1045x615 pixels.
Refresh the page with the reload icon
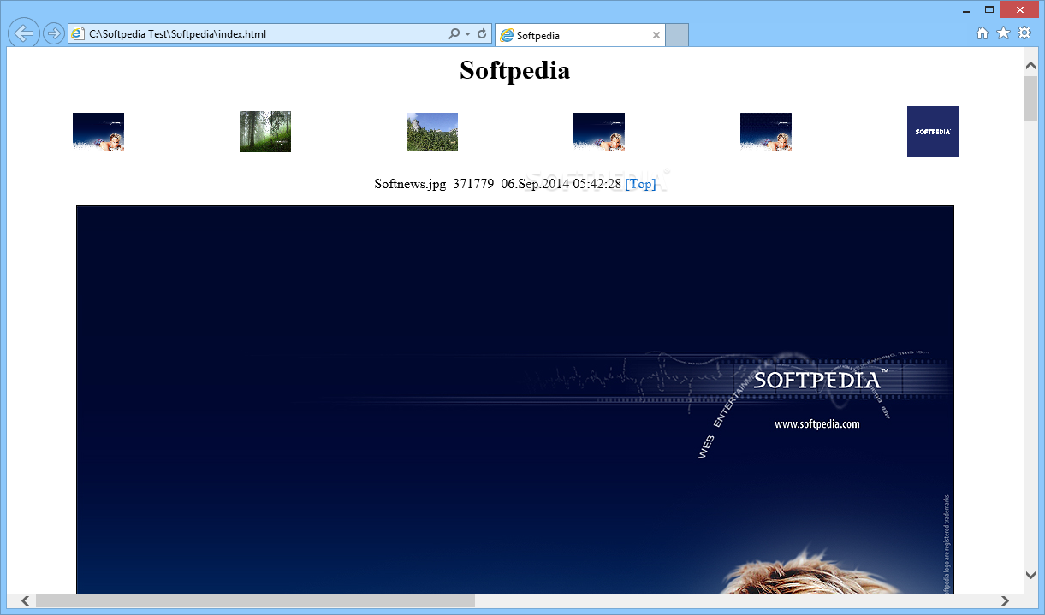pos(482,34)
